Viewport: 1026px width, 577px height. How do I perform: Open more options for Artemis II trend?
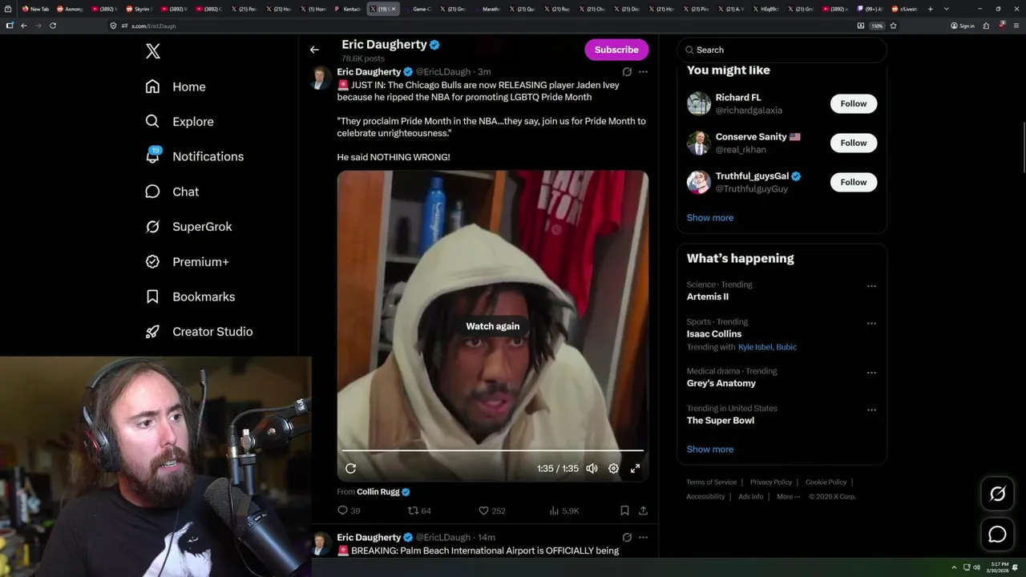(x=871, y=286)
